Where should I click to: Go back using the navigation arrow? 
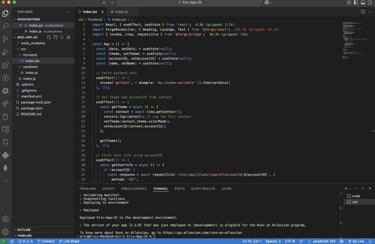pyautogui.click(x=105, y=2)
